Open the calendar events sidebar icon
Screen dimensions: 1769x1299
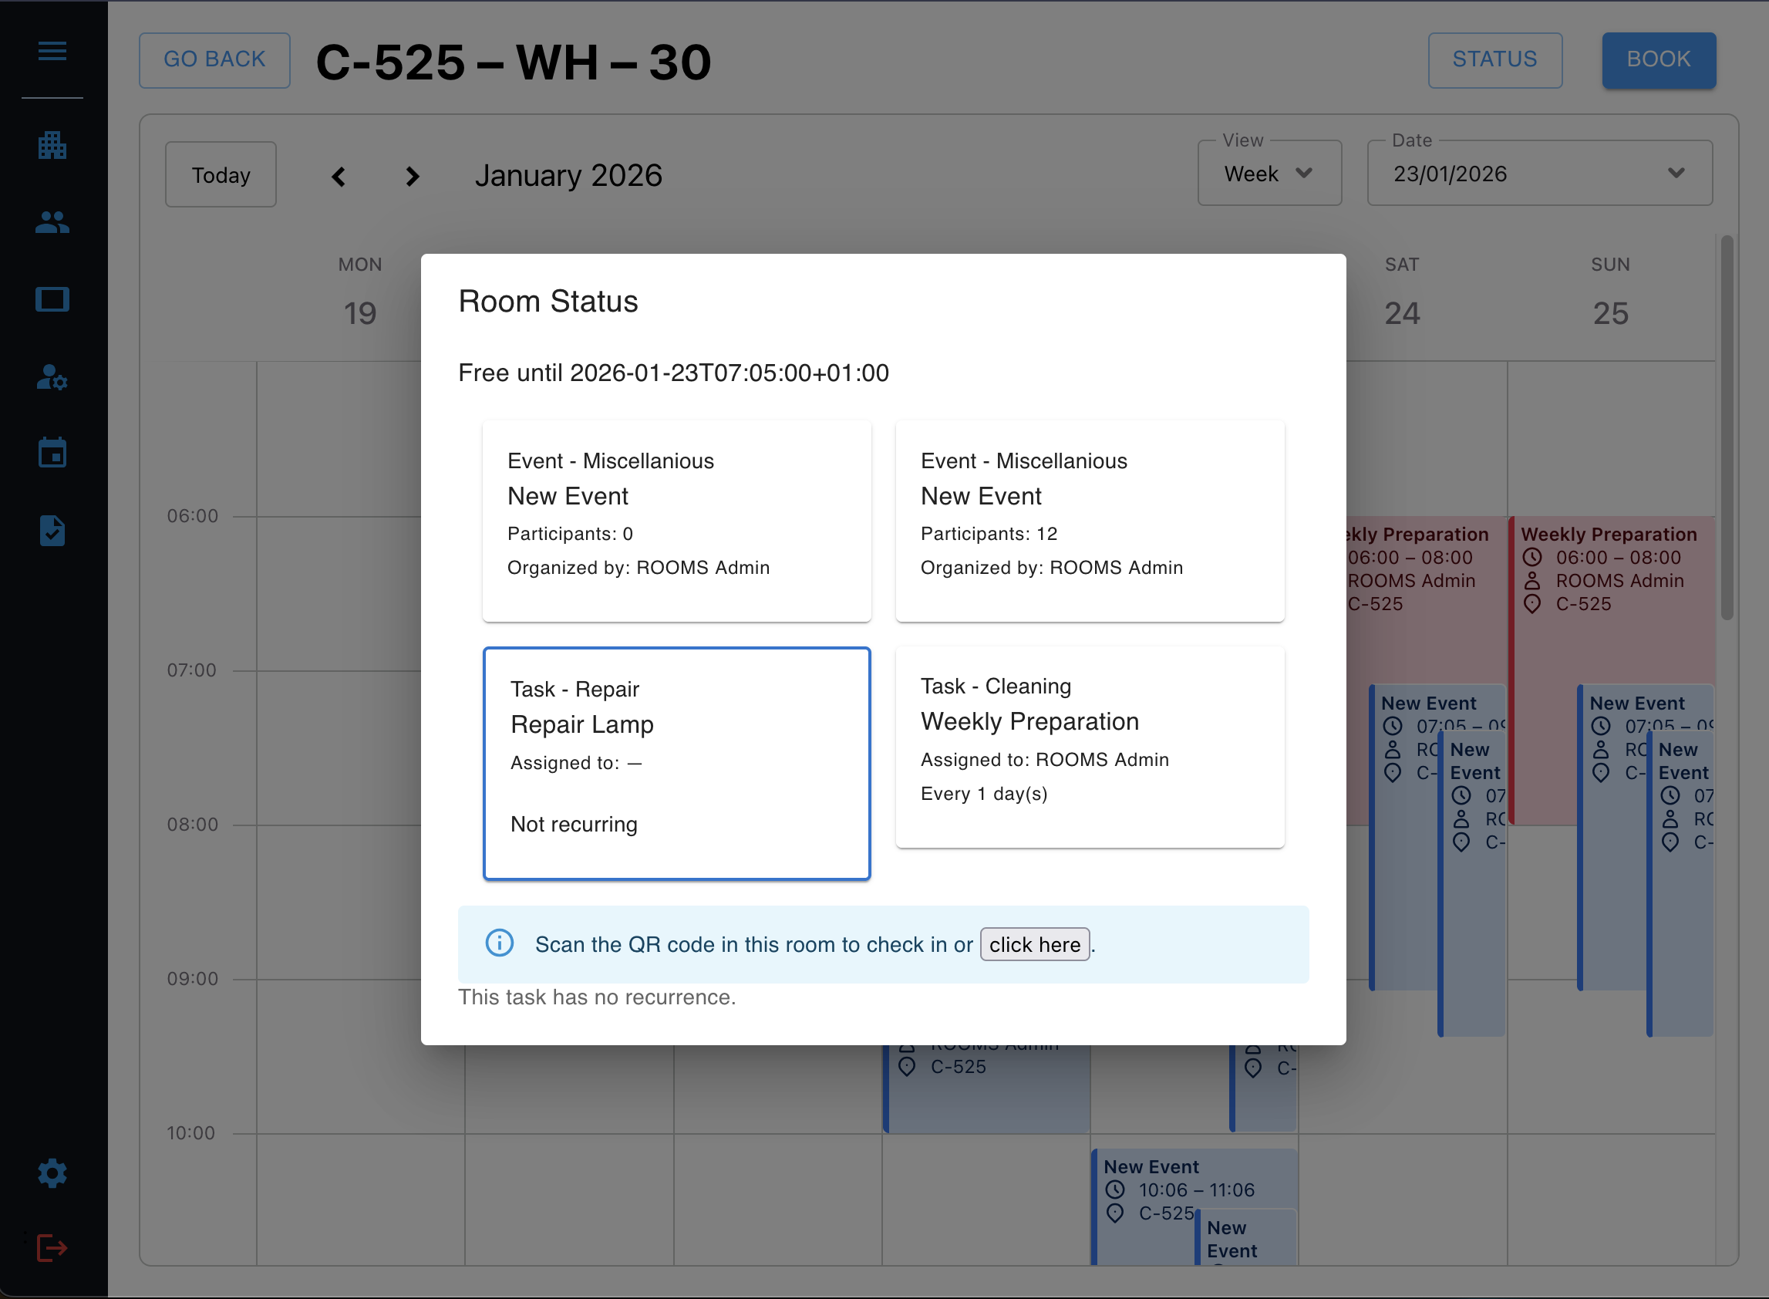point(52,453)
